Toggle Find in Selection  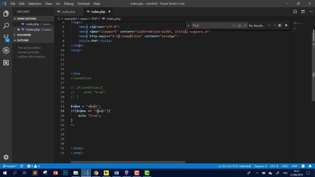point(280,26)
